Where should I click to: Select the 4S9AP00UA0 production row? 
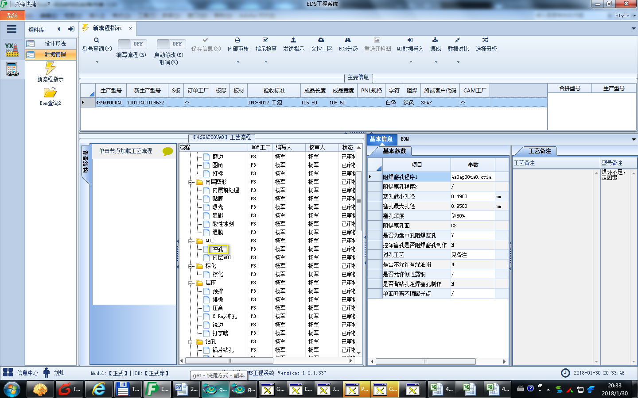(314, 103)
